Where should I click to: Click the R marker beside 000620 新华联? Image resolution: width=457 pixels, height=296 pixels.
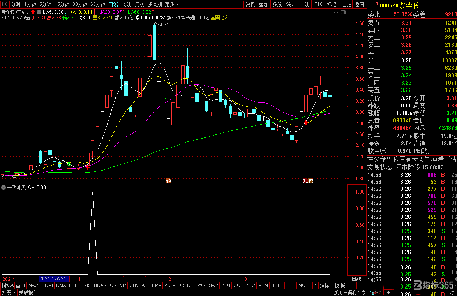(x=377, y=4)
